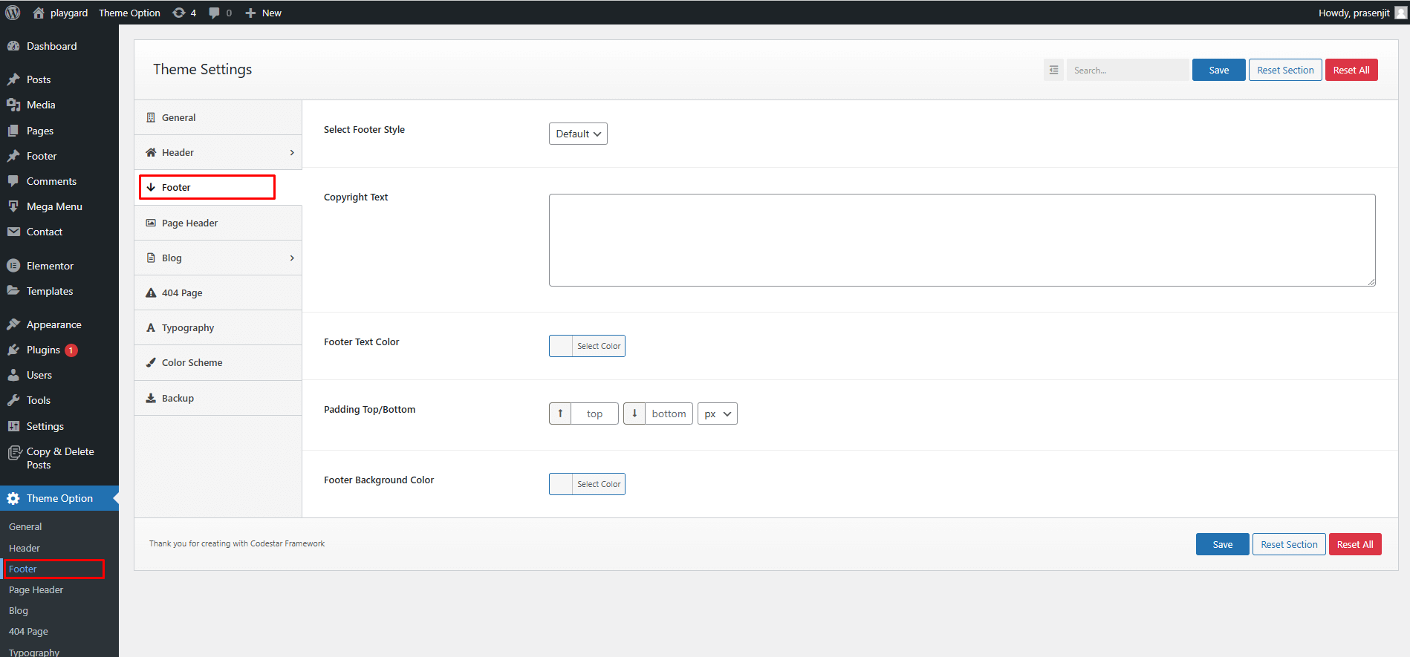Pick the Footer Background Color swatch
The image size is (1410, 657).
(587, 484)
